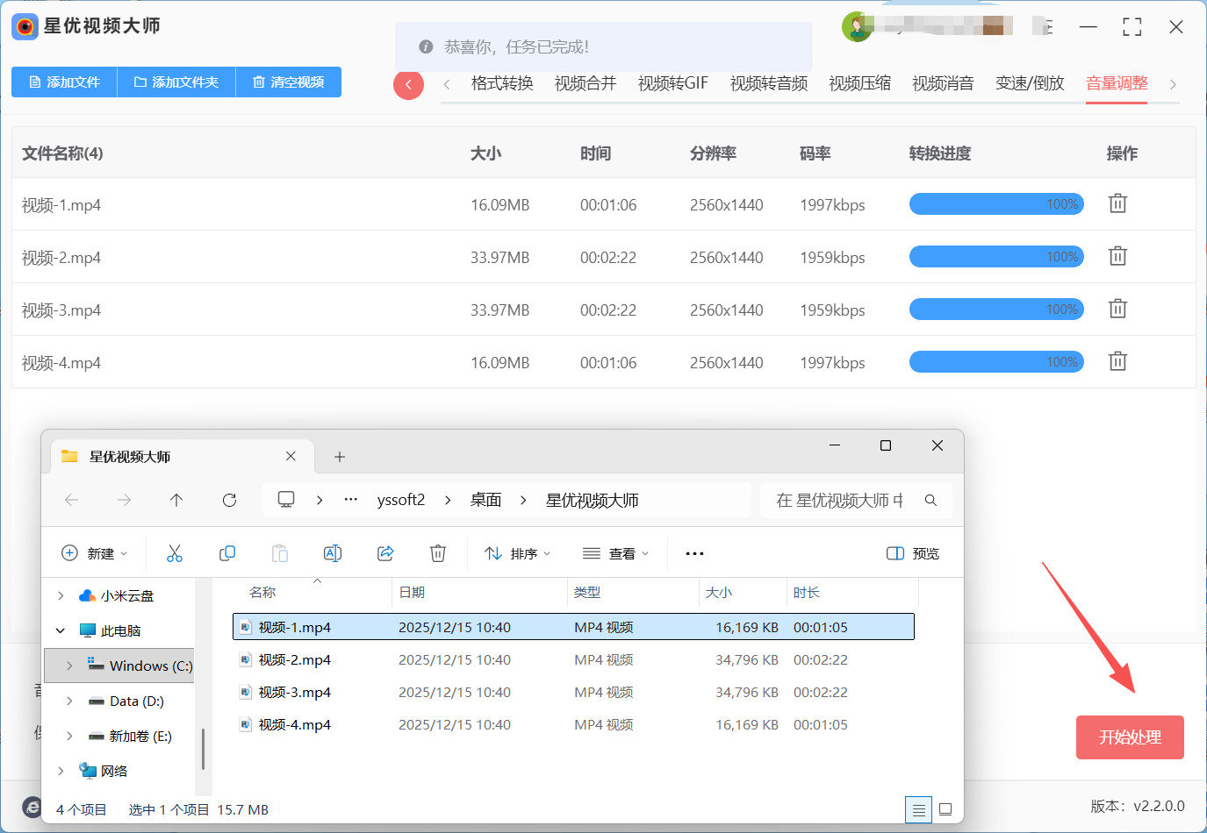This screenshot has height=833, width=1207.
Task: Switch to details view in status bar
Action: click(918, 809)
